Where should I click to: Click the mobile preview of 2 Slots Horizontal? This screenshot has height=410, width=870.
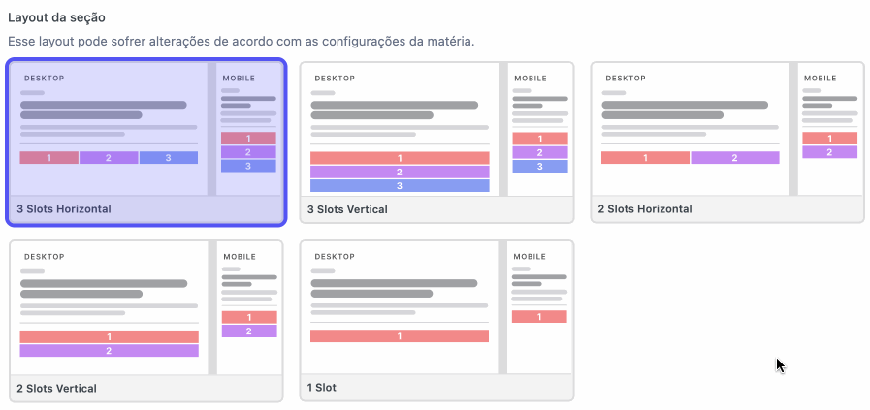coord(830,129)
